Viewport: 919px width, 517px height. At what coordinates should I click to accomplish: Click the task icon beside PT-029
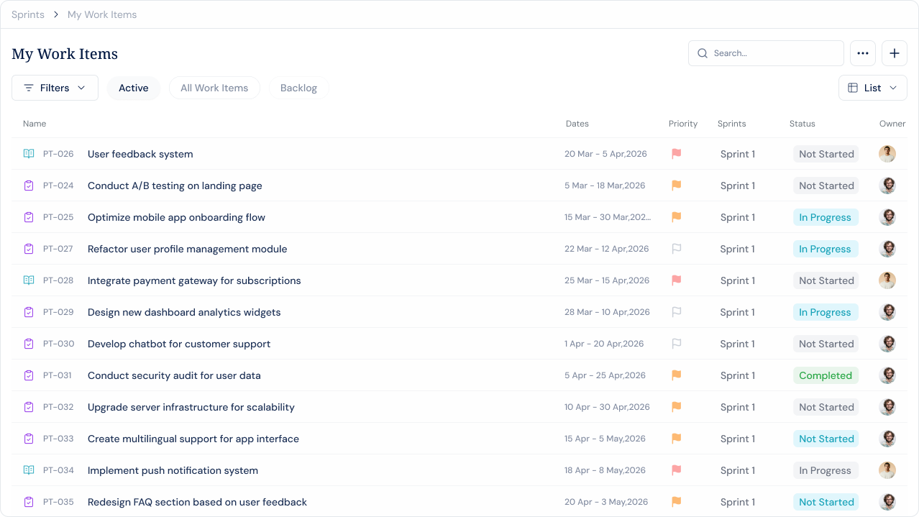pyautogui.click(x=29, y=312)
